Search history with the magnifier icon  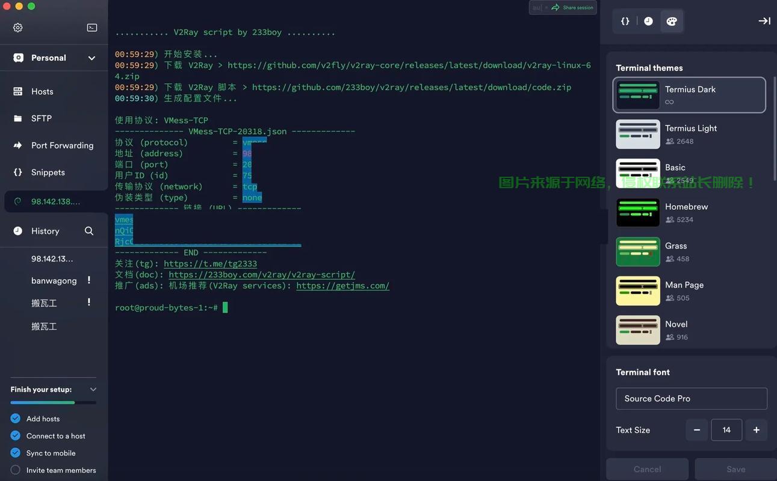click(x=89, y=231)
